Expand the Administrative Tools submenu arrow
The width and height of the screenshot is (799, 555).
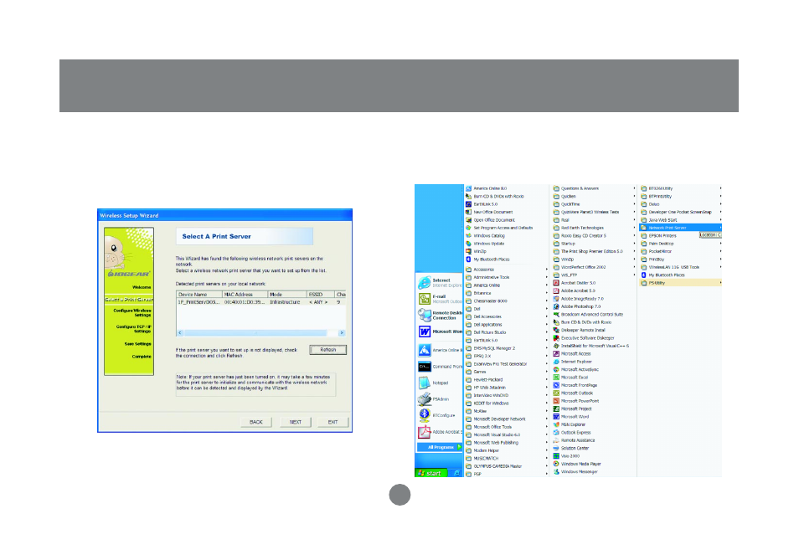(x=547, y=277)
